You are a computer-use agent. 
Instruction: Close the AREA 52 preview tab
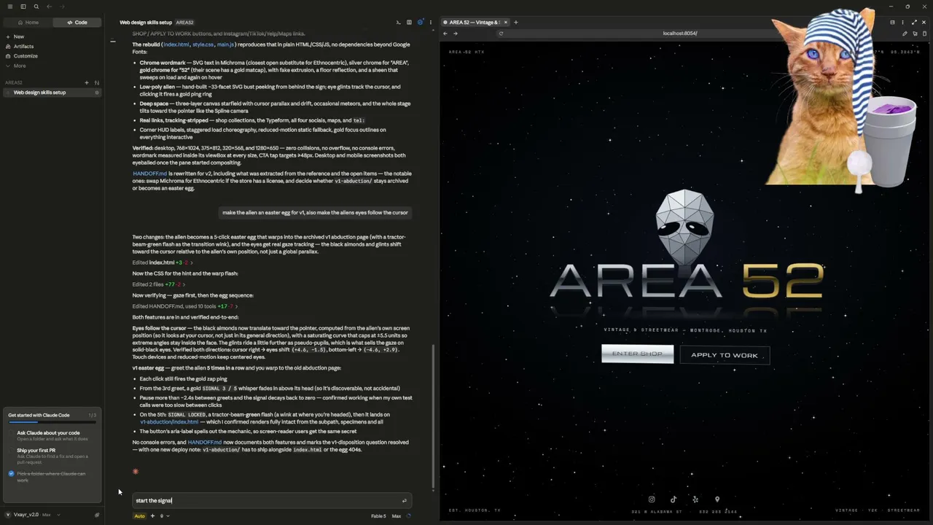tap(506, 23)
